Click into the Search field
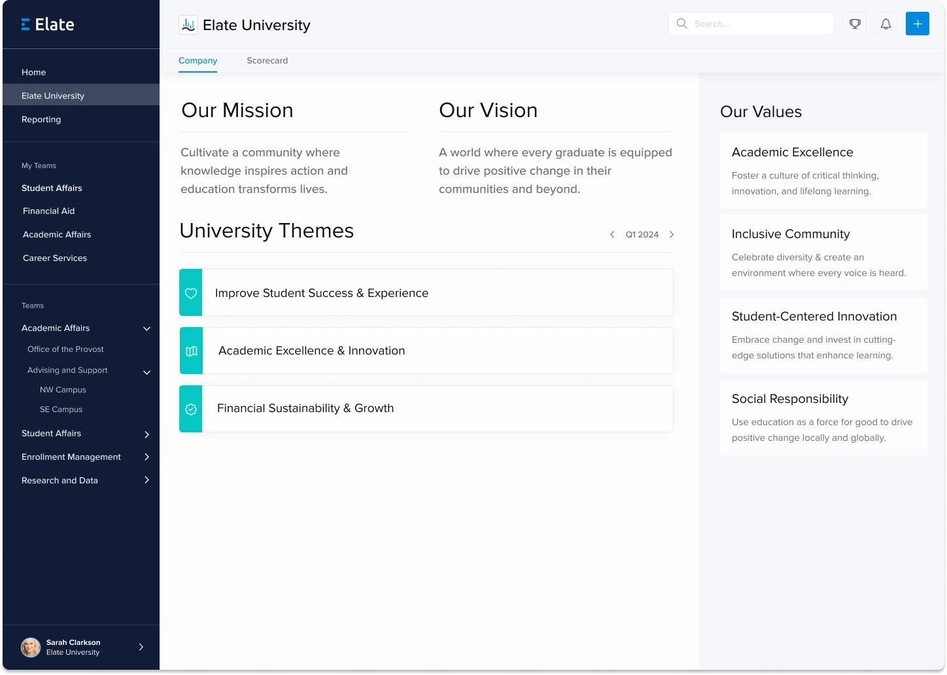 (751, 24)
